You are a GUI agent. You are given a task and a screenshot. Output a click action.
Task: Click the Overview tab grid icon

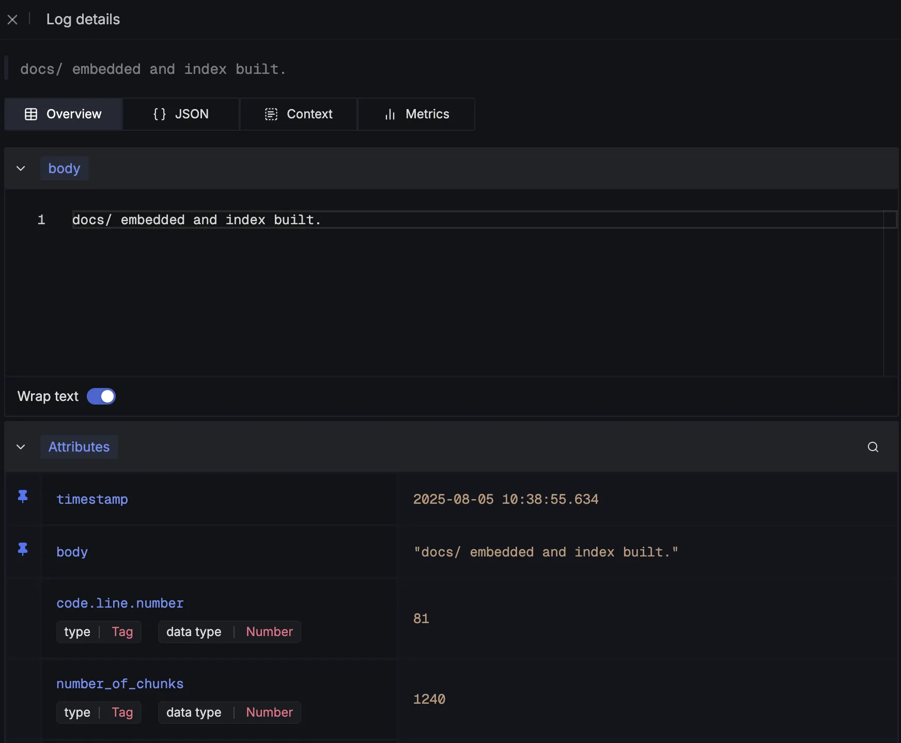click(31, 114)
